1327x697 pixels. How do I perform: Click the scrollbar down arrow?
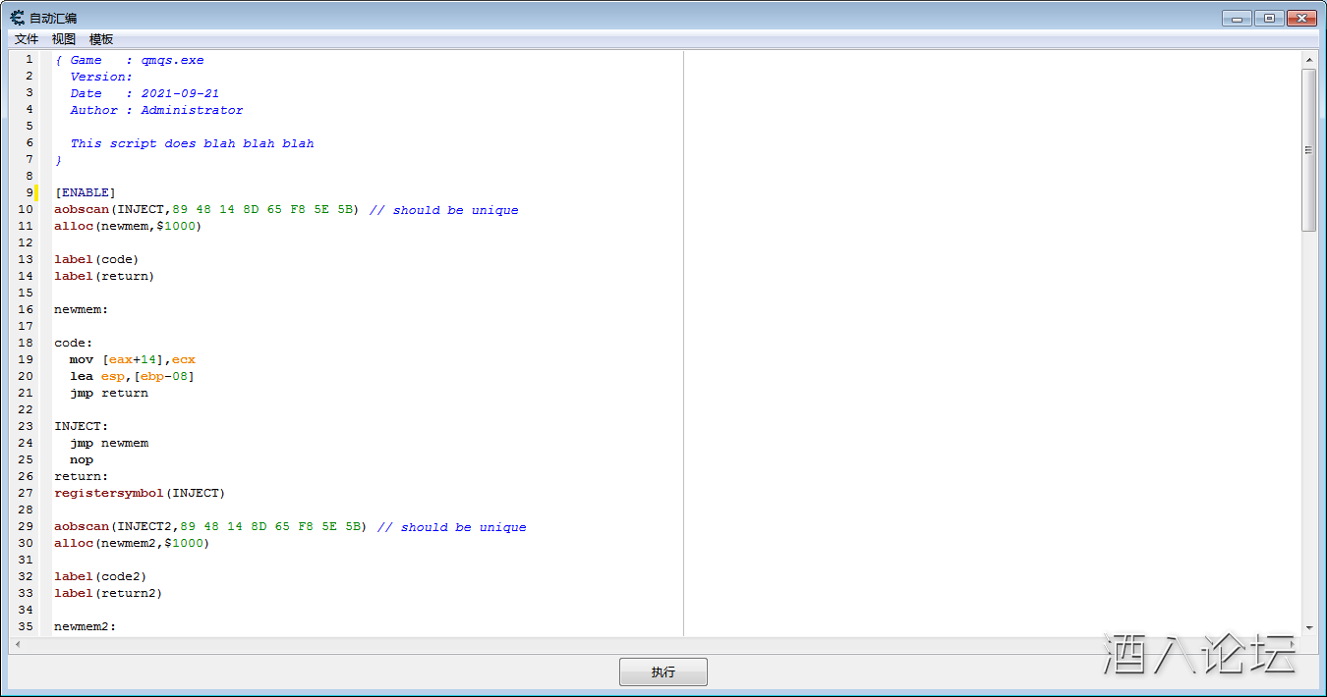click(x=1310, y=625)
